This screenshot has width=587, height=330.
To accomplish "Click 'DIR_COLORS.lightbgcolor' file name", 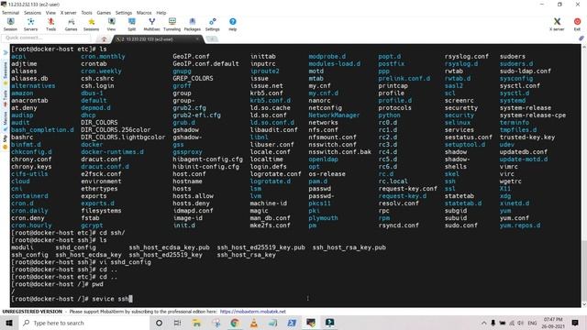I will (123, 137).
